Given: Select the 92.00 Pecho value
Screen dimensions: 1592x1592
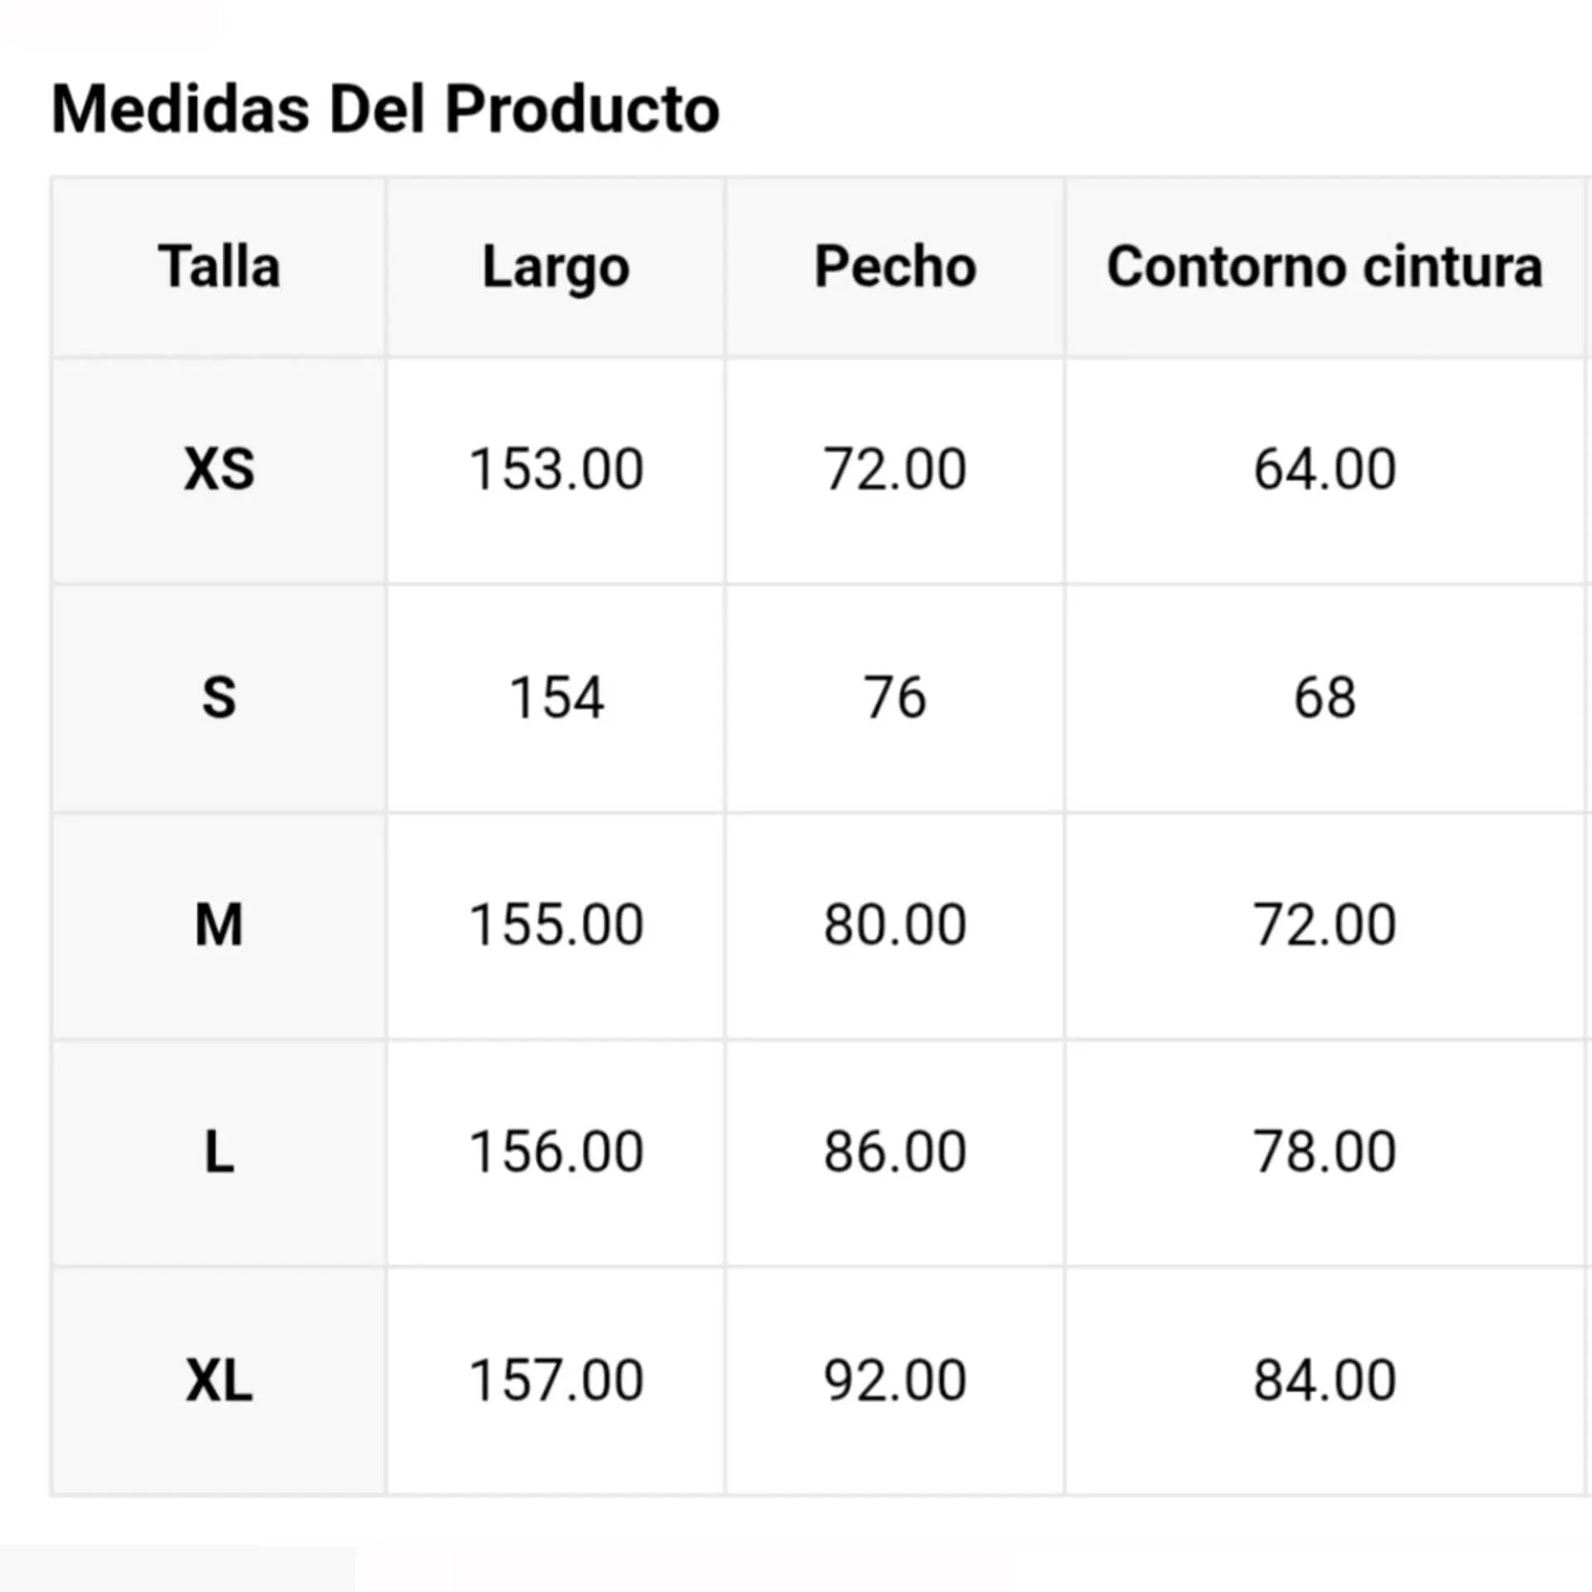Looking at the screenshot, I should 895,1381.
